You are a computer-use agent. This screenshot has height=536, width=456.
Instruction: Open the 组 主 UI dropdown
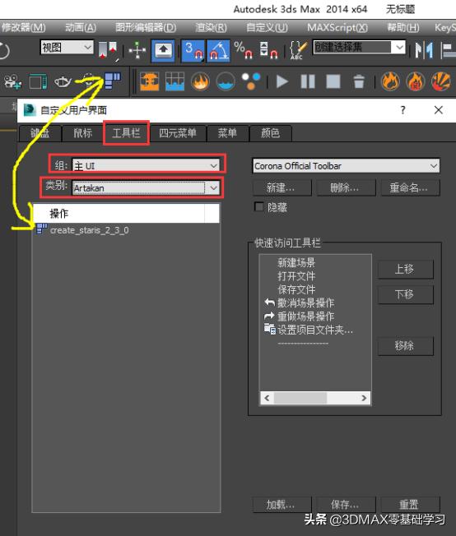tap(146, 166)
